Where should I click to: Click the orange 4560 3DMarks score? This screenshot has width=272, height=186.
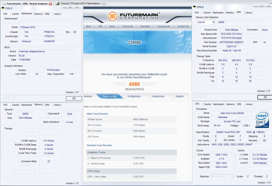134,84
